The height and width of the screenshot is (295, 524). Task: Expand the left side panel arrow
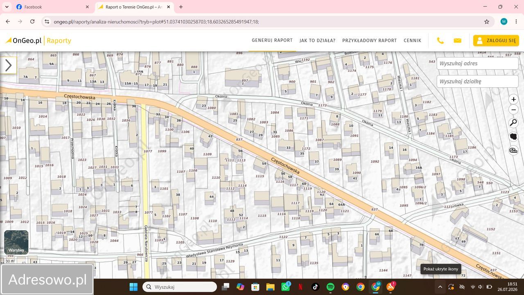point(8,65)
